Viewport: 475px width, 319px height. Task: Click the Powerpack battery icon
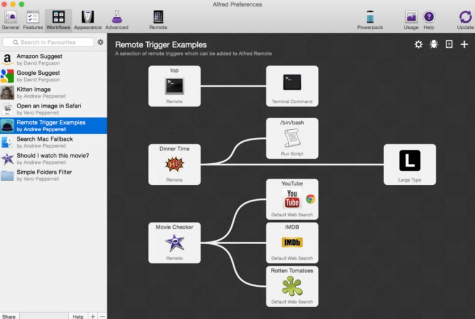click(x=370, y=17)
